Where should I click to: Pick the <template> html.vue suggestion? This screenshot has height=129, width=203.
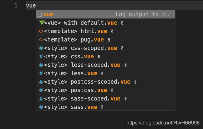(106, 31)
